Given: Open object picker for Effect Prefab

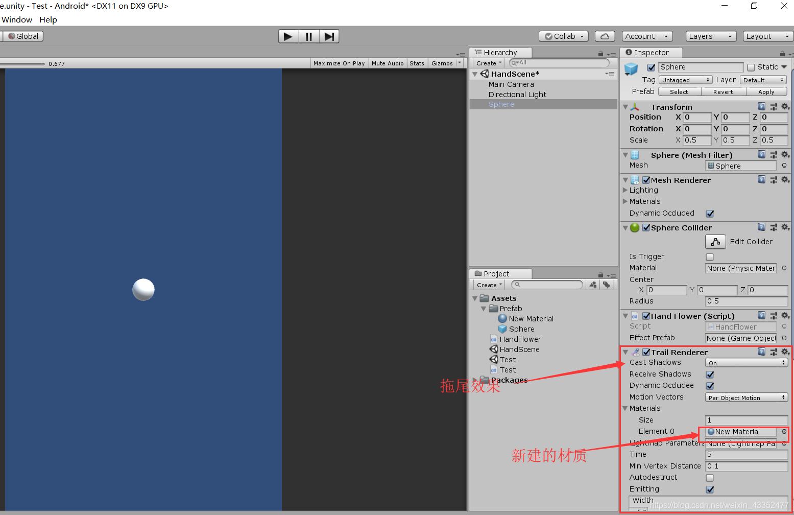Looking at the screenshot, I should (784, 338).
